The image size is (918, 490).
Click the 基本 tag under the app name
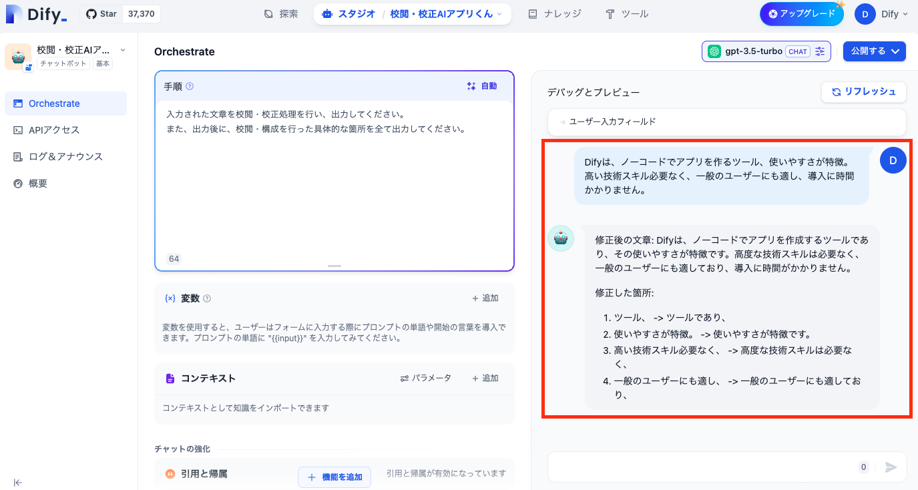103,63
